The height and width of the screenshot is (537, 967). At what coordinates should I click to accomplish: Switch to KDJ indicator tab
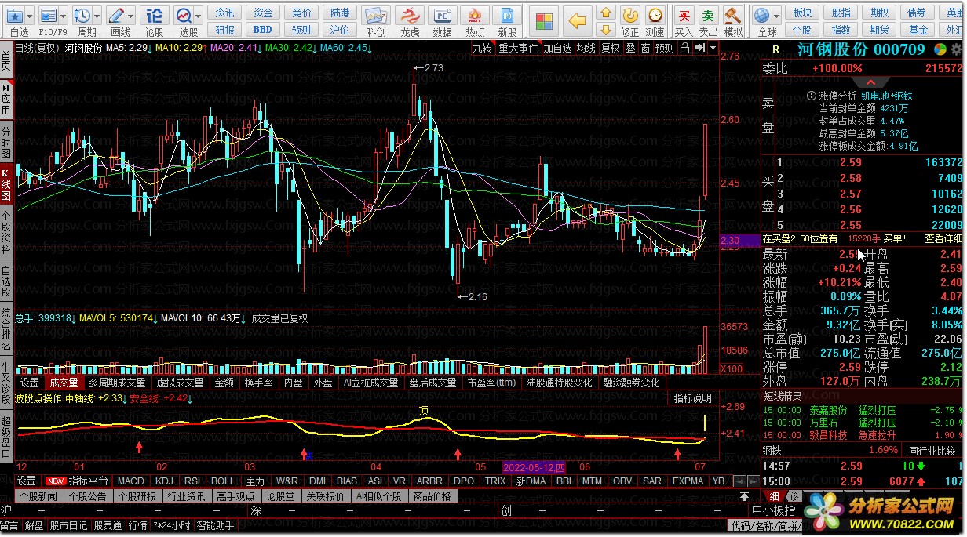[164, 481]
